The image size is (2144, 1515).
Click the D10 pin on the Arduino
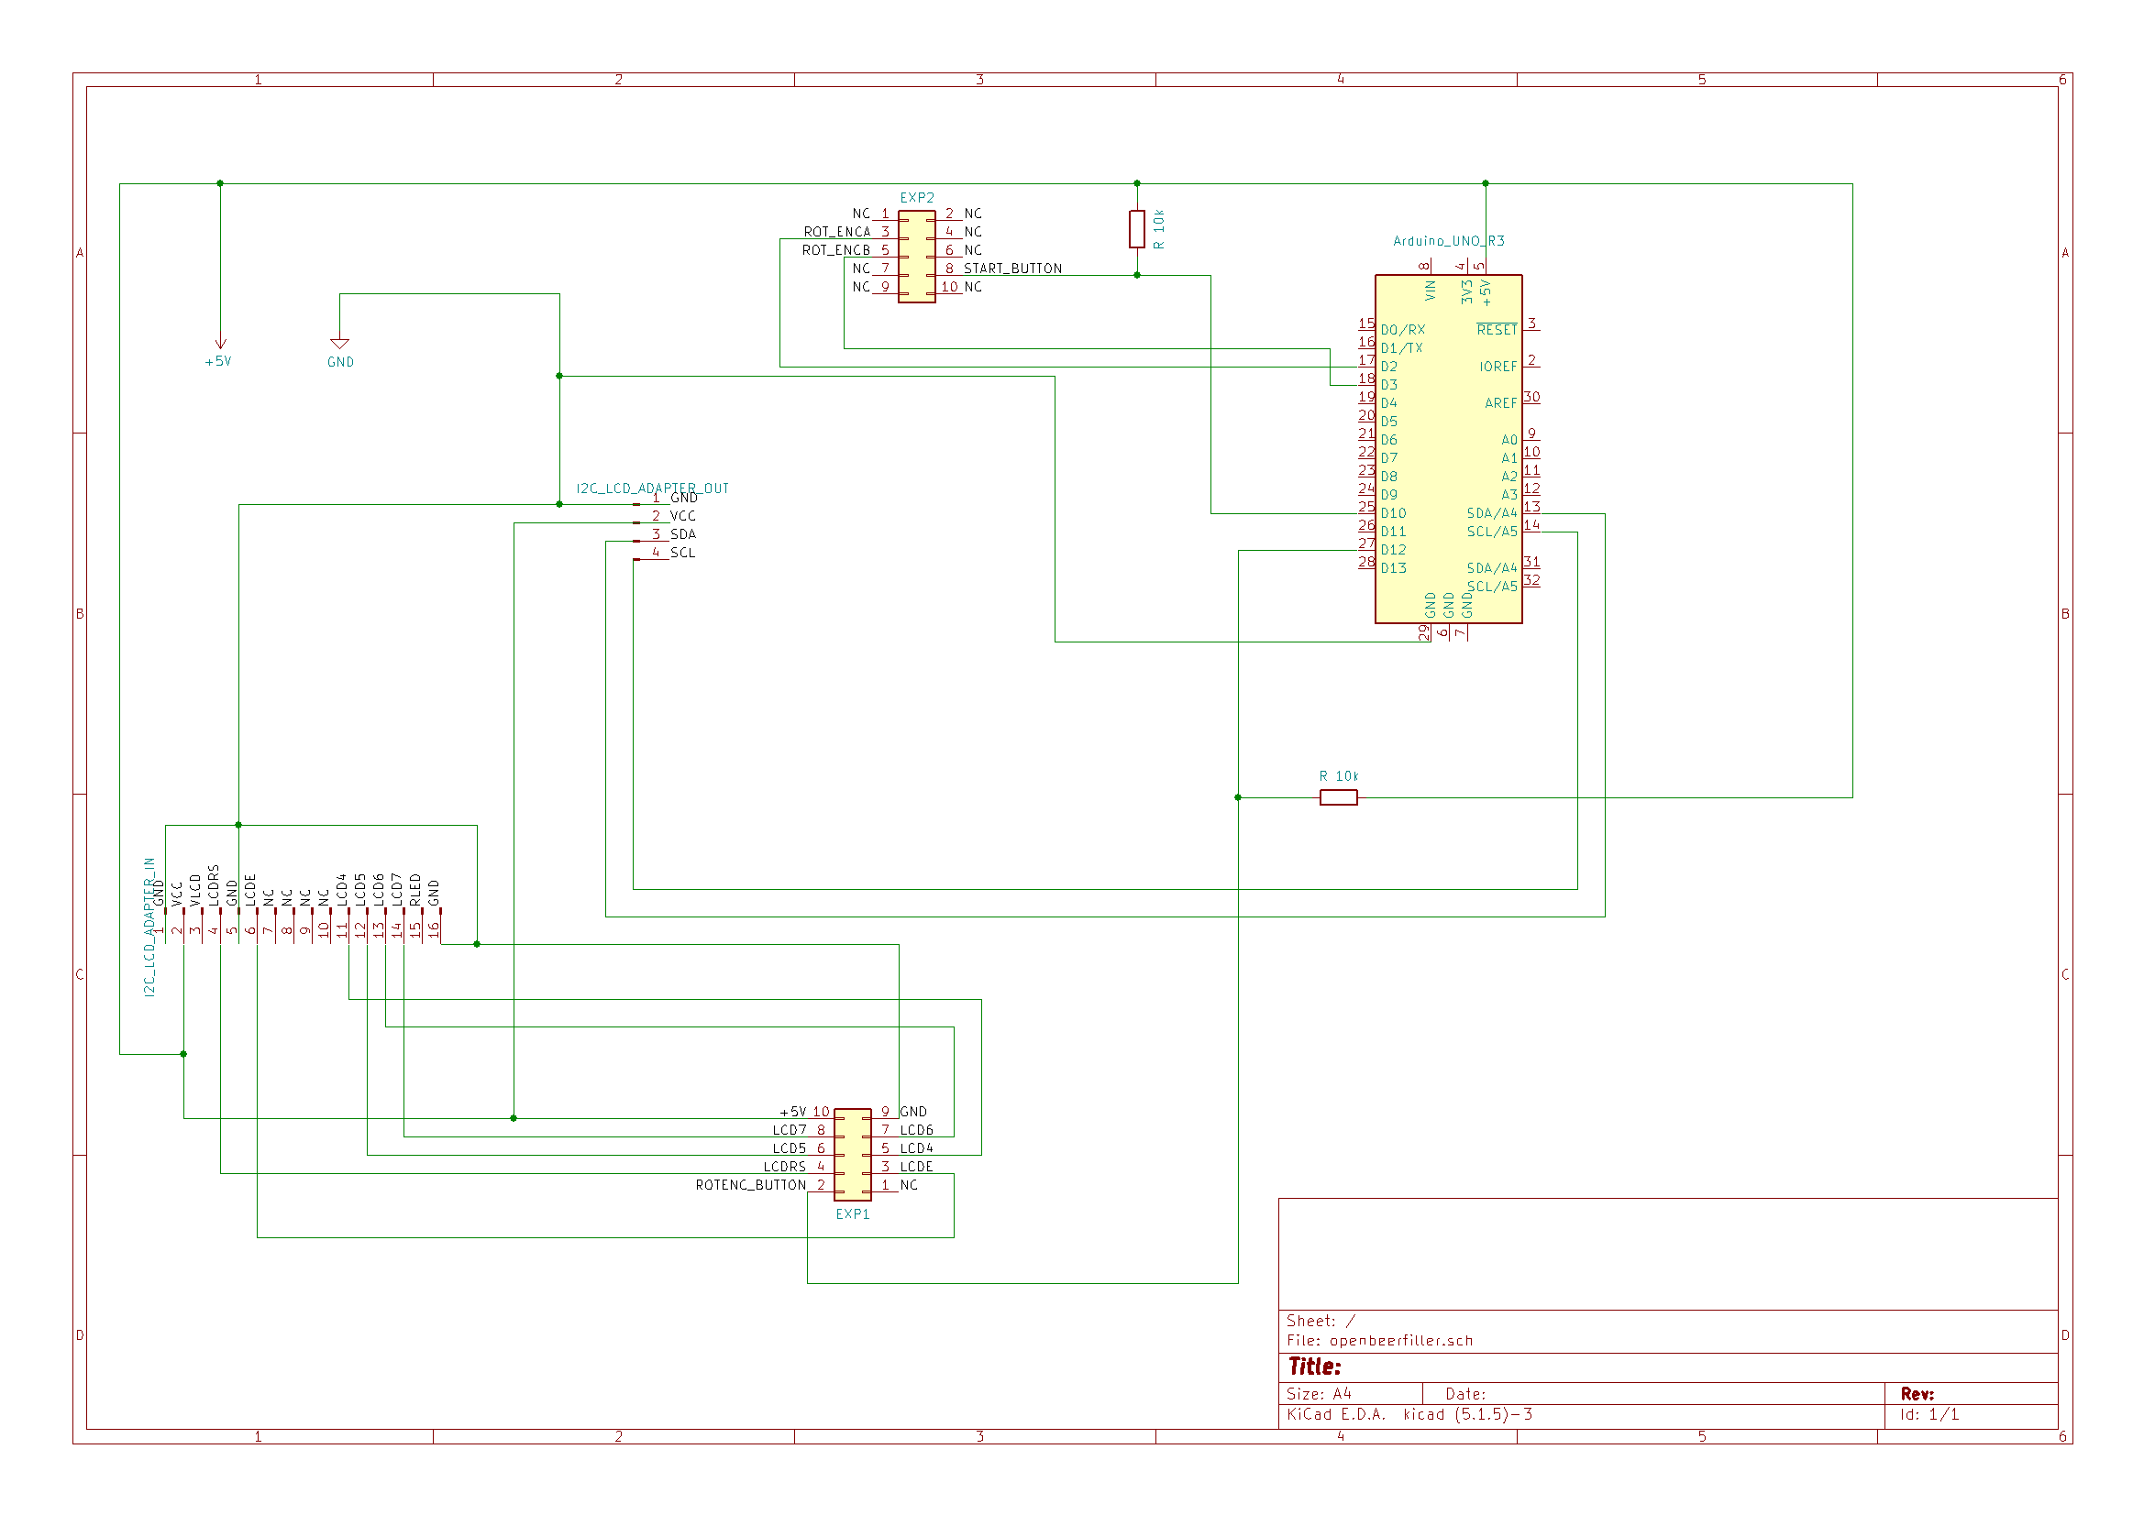coord(1392,513)
